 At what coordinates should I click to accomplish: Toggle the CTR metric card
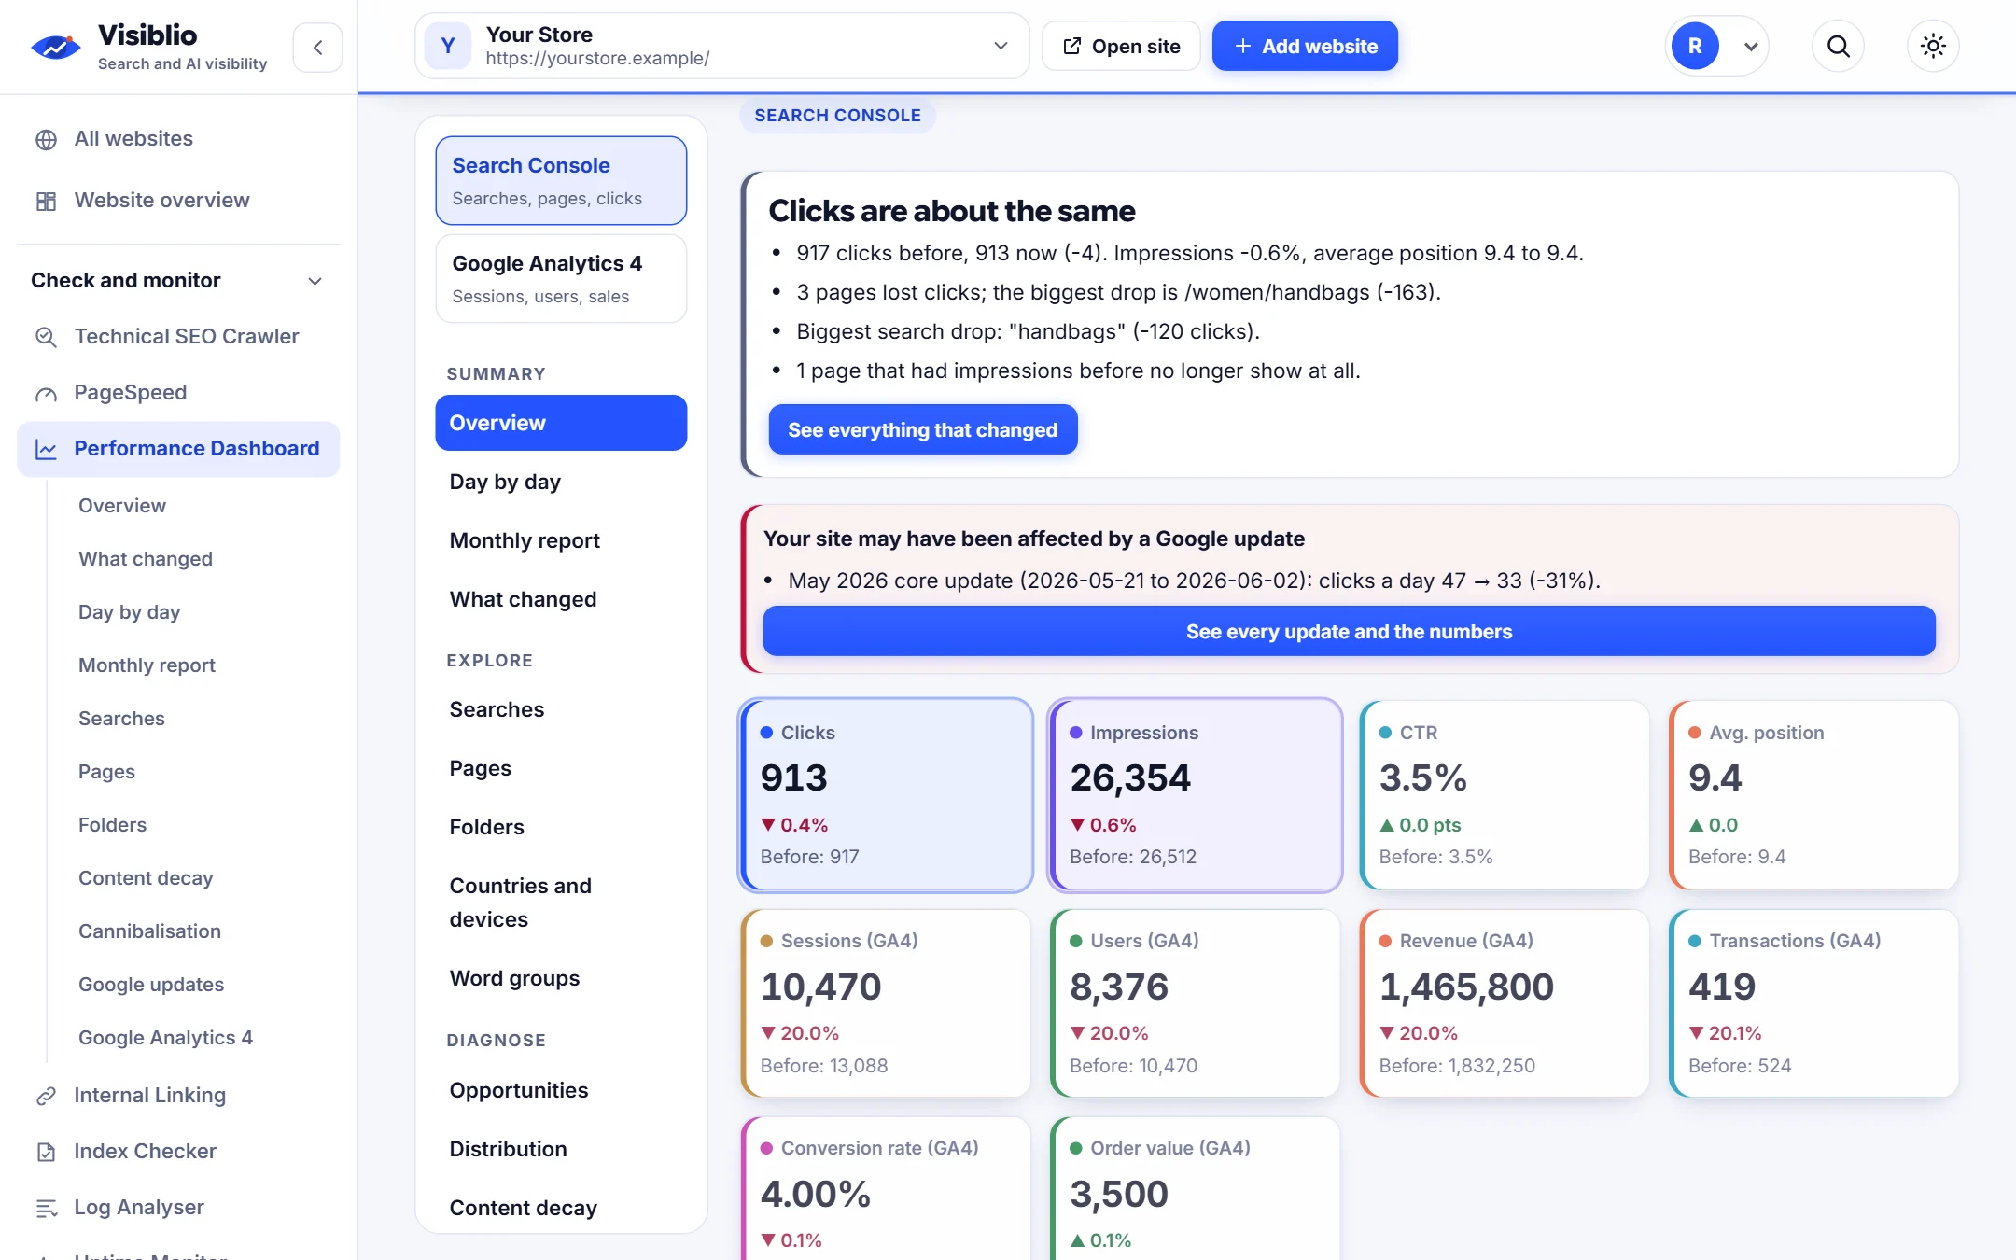pos(1504,794)
